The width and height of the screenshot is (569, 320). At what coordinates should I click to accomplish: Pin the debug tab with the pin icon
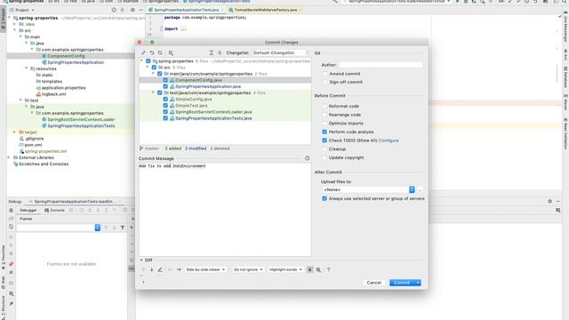[x=12, y=303]
